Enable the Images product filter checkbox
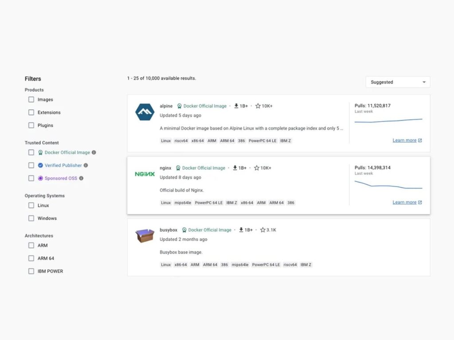This screenshot has width=454, height=340. click(x=31, y=100)
